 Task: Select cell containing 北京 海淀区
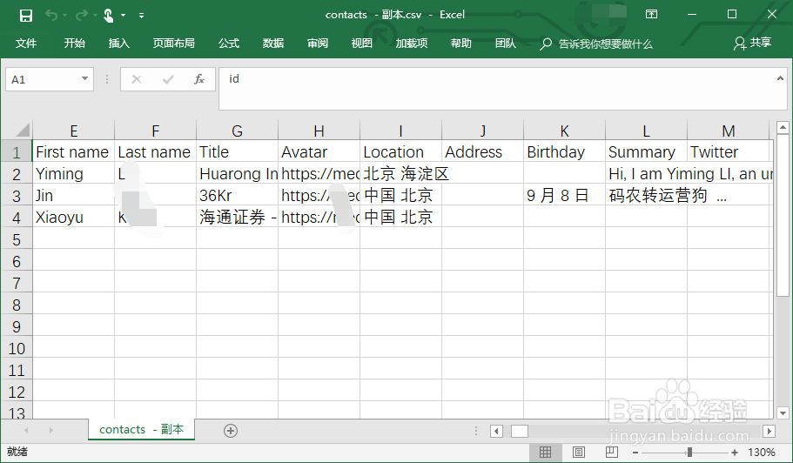[x=401, y=173]
